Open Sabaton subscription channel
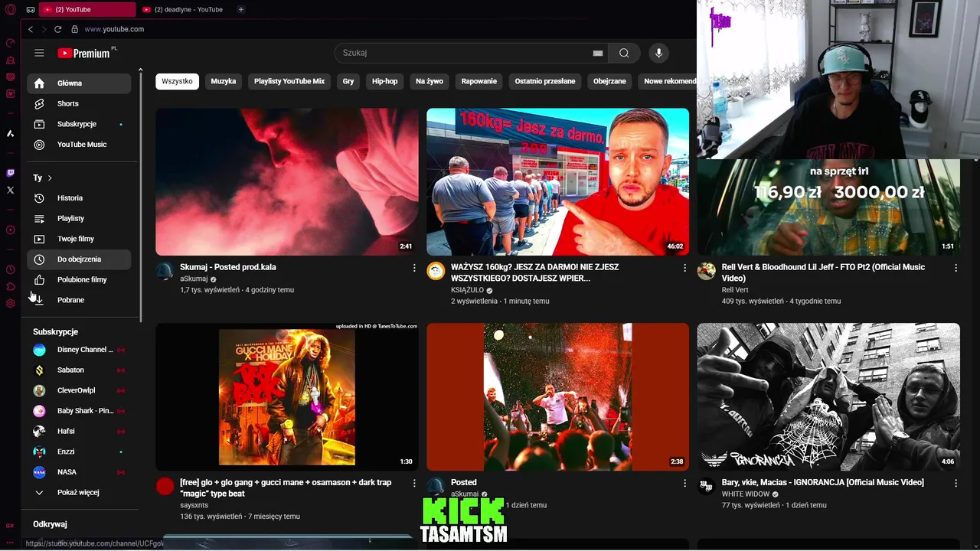 pos(79,370)
